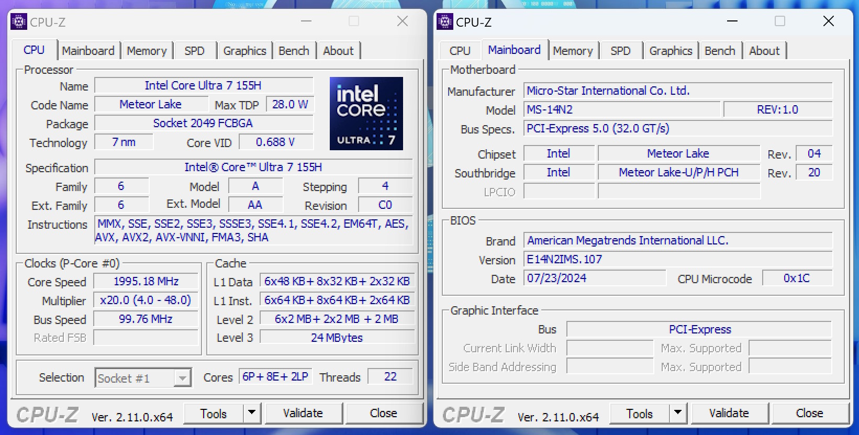859x435 pixels.
Task: Click the Core VID value 0.688 V
Action: pos(276,142)
